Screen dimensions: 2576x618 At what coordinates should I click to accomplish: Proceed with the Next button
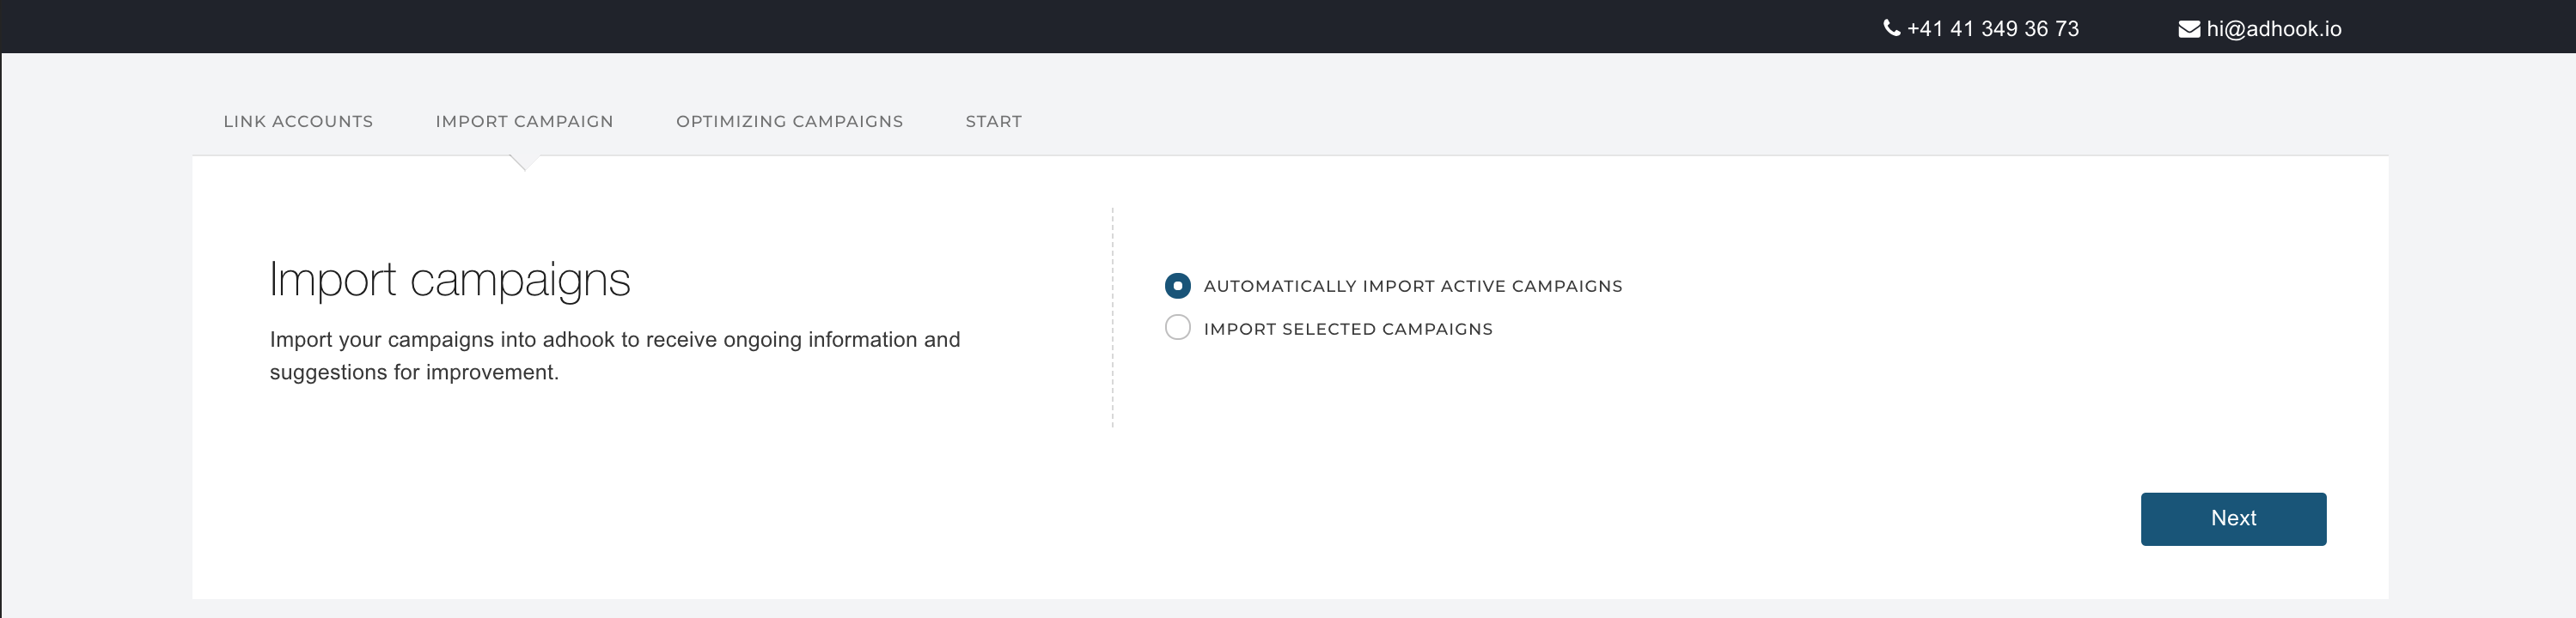[2232, 518]
